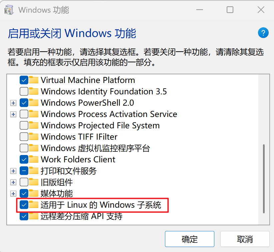274x252 pixels.
Task: Click the Windows TIFF IFilter folder icon
Action: point(34,136)
